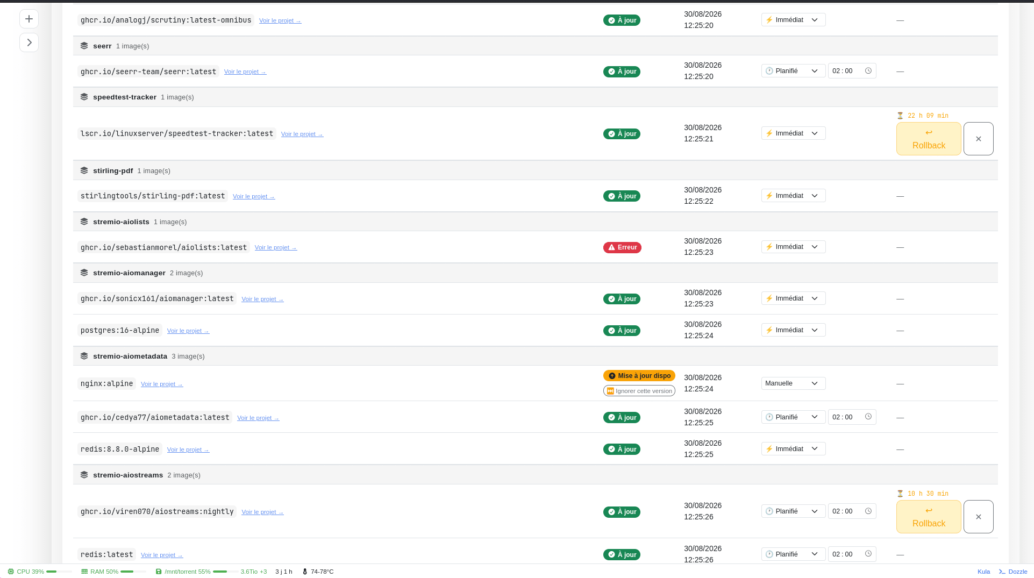Click Rollback for aiostreams:nightly
The image size is (1034, 578).
pyautogui.click(x=929, y=517)
